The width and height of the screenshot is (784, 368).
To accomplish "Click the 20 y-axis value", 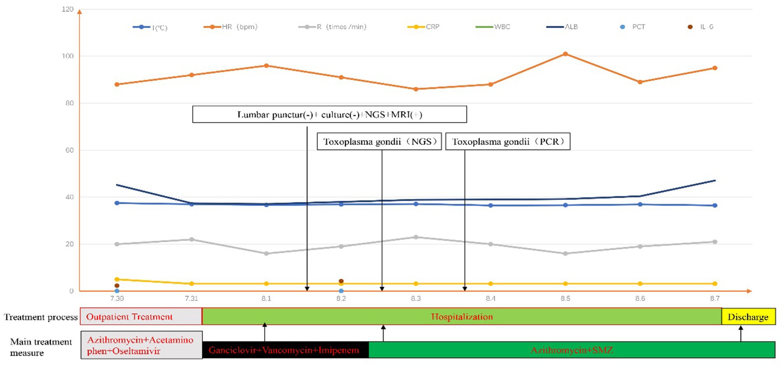I will pos(70,244).
